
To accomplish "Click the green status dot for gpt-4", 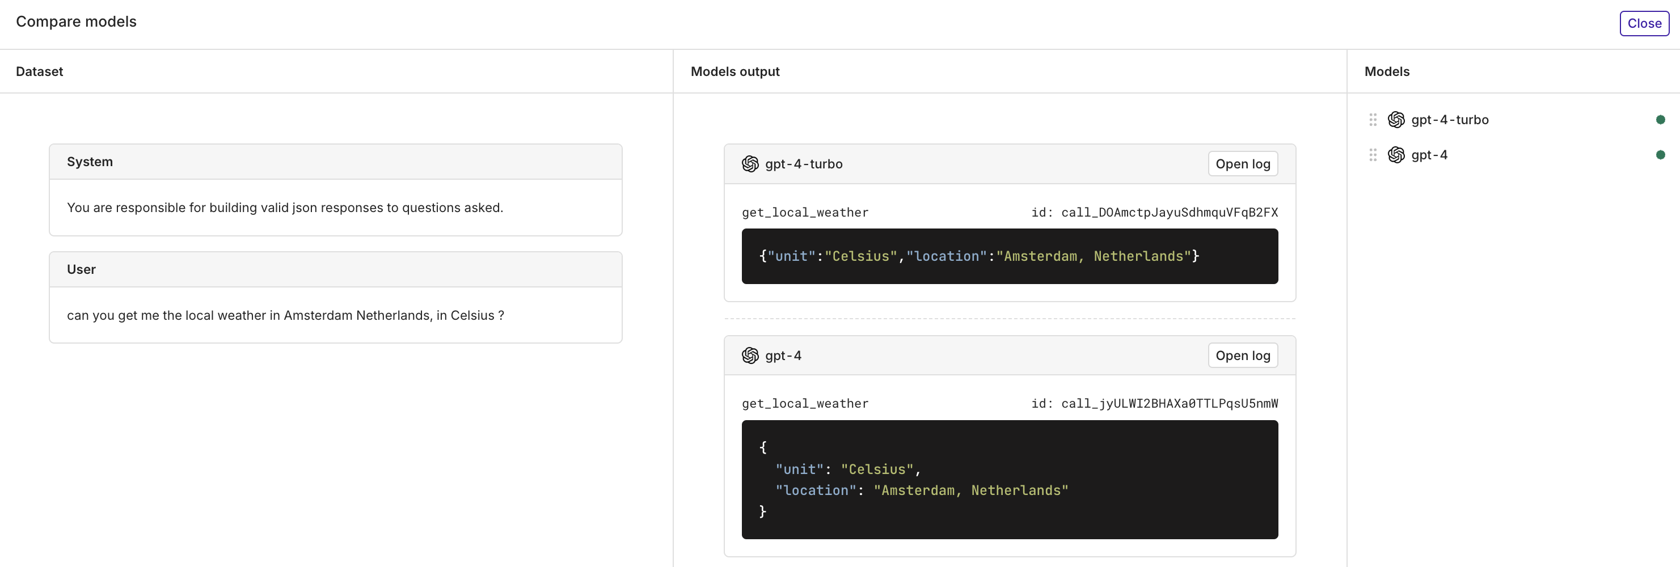I will click(1661, 155).
